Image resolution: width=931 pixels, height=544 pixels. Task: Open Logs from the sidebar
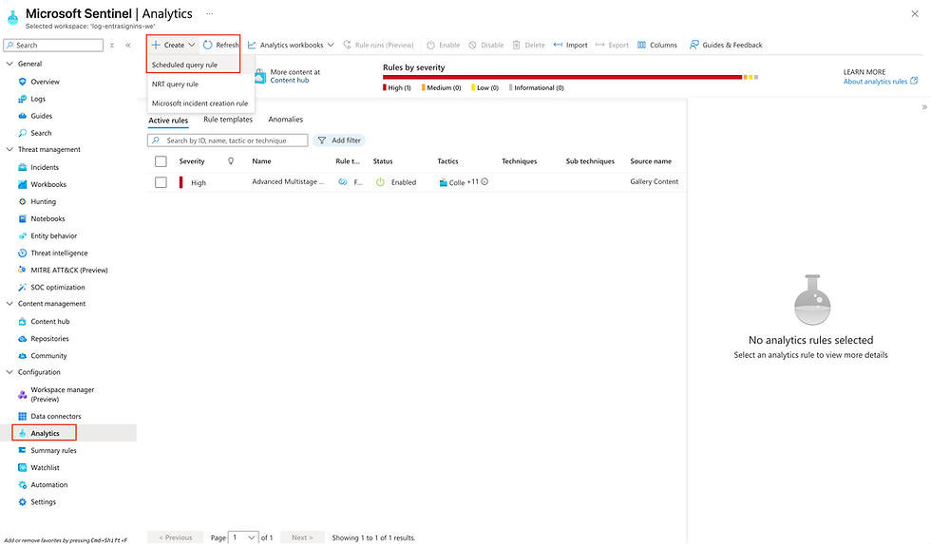(38, 99)
